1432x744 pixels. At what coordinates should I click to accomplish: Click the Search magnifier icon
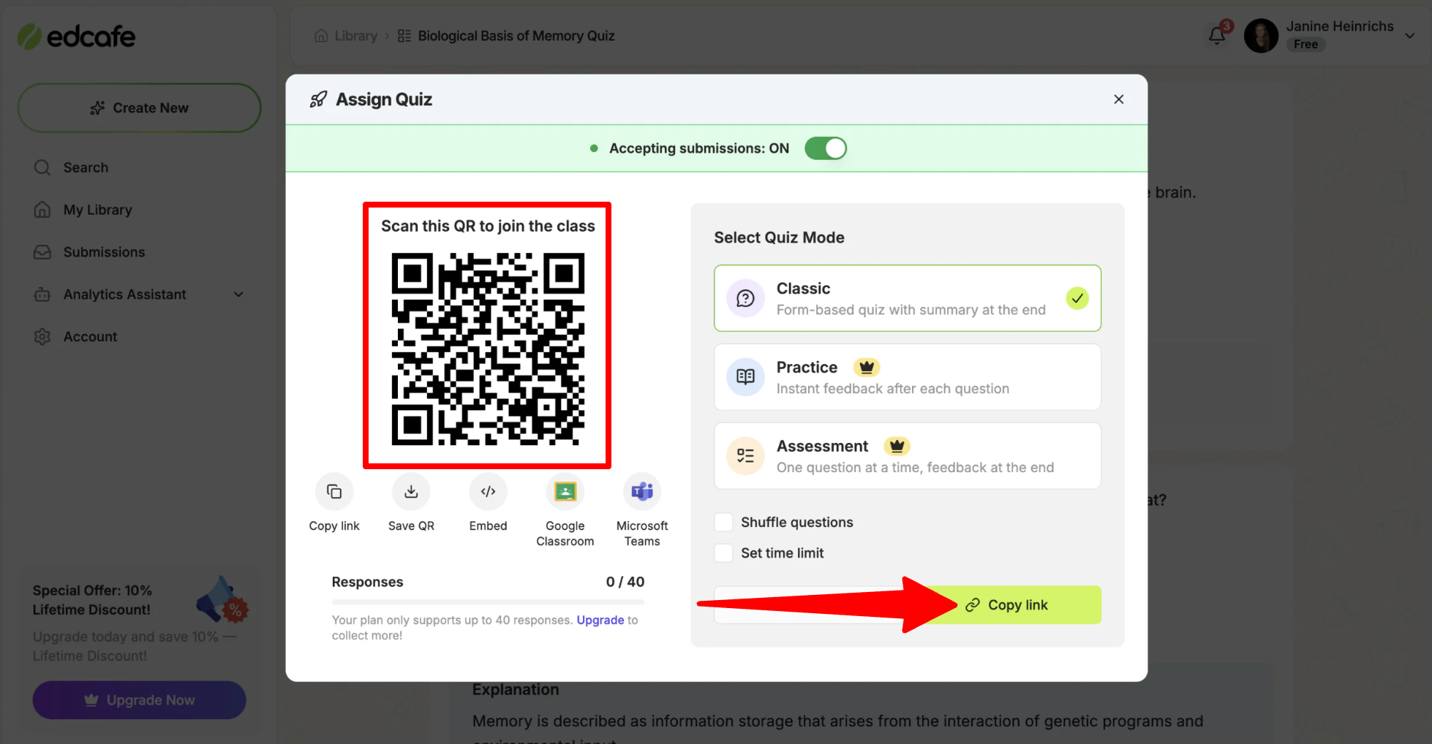42,167
